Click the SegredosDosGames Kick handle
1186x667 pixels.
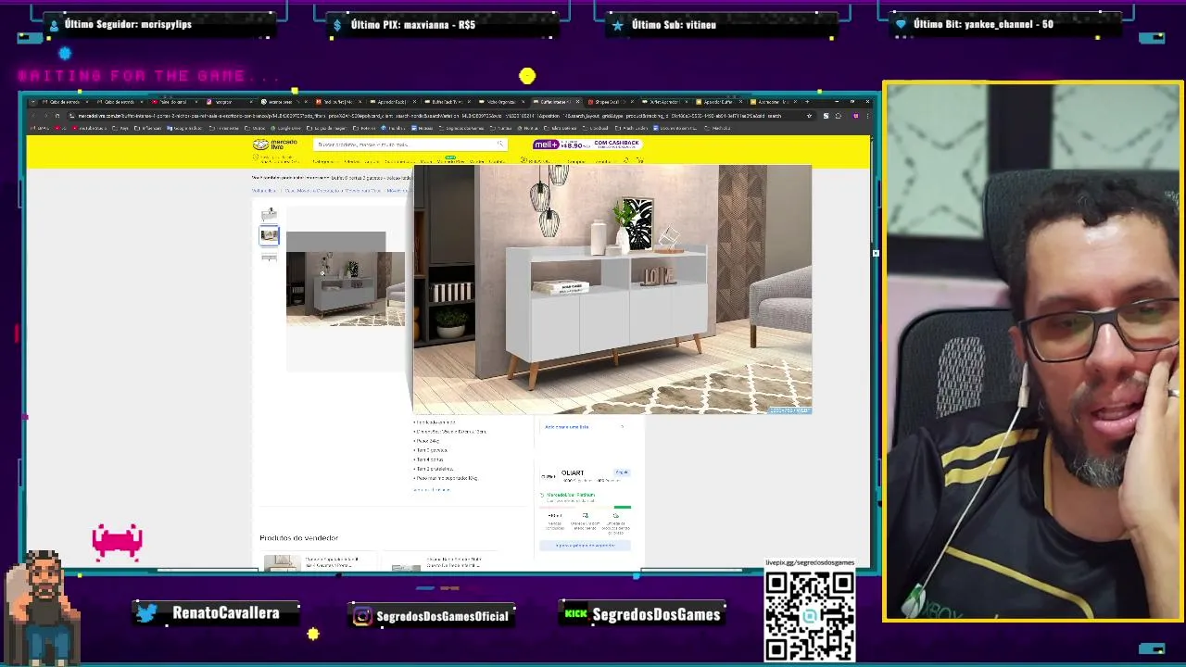pyautogui.click(x=656, y=614)
